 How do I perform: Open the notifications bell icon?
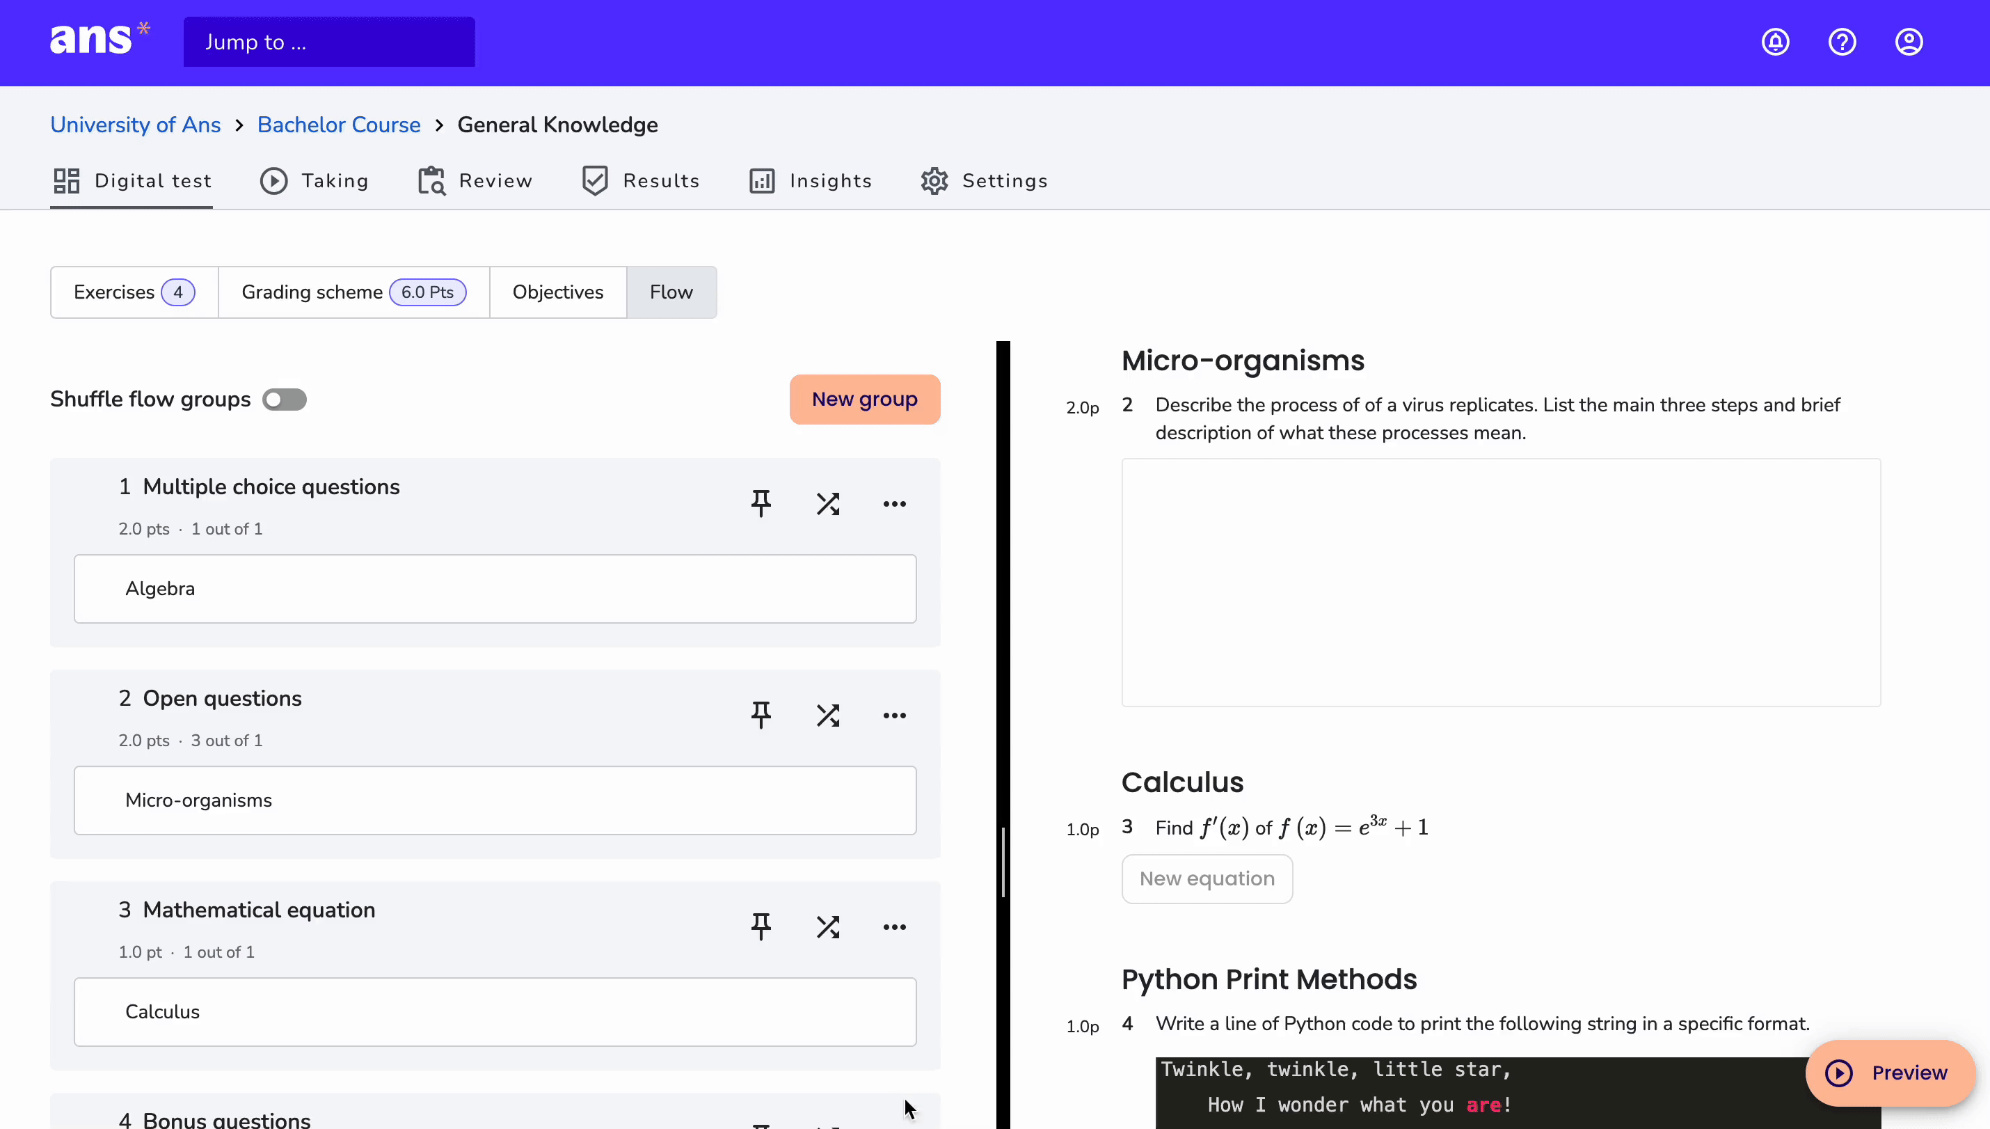click(x=1776, y=42)
